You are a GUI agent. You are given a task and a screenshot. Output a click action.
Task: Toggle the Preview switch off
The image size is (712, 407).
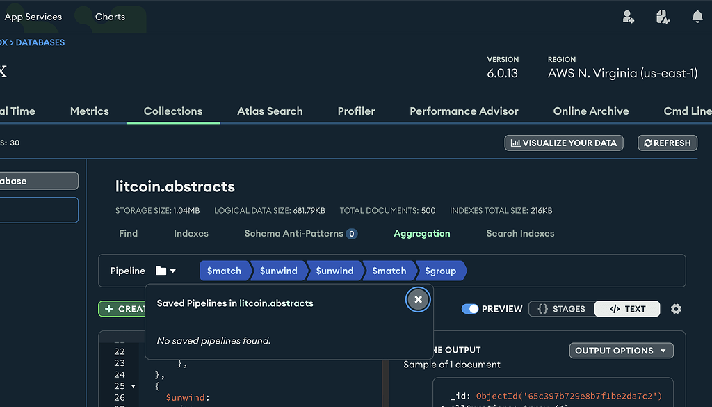471,308
